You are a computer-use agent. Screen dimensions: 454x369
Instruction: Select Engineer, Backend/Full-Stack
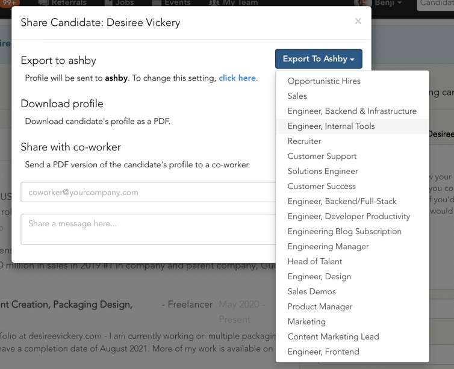pos(352,202)
